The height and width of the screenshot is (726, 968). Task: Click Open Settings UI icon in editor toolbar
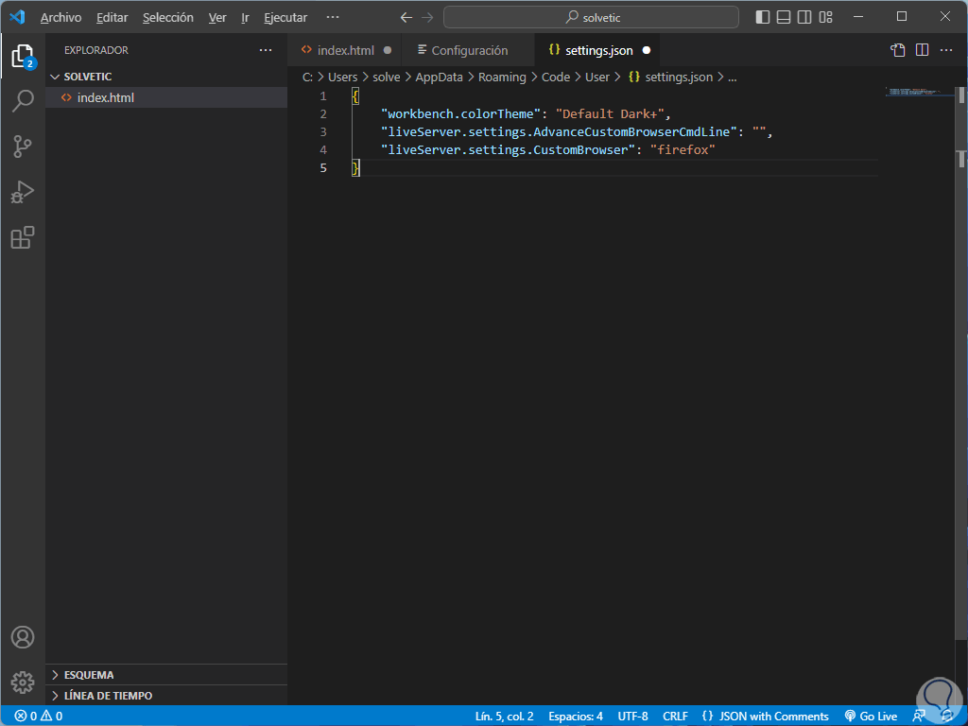[898, 50]
